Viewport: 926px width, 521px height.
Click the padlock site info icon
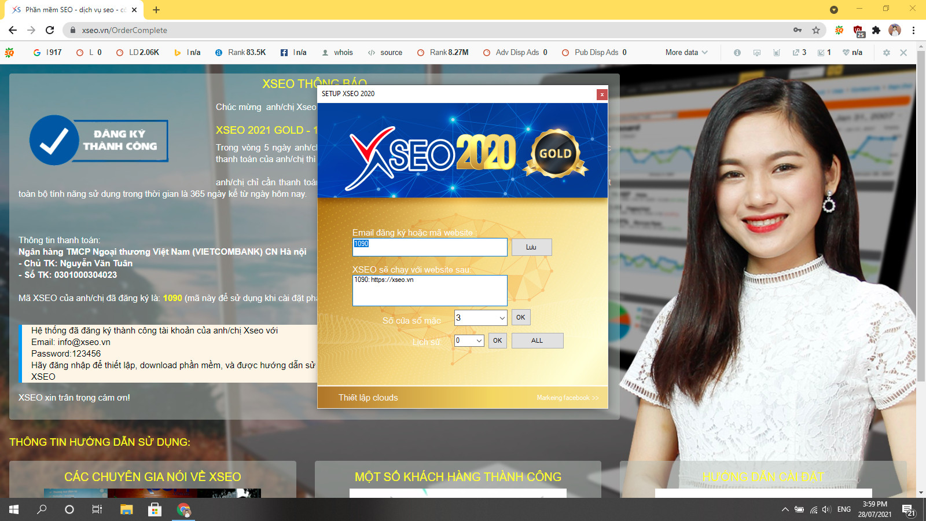coord(72,30)
